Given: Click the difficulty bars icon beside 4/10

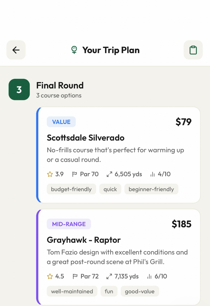Looking at the screenshot, I should (x=153, y=174).
